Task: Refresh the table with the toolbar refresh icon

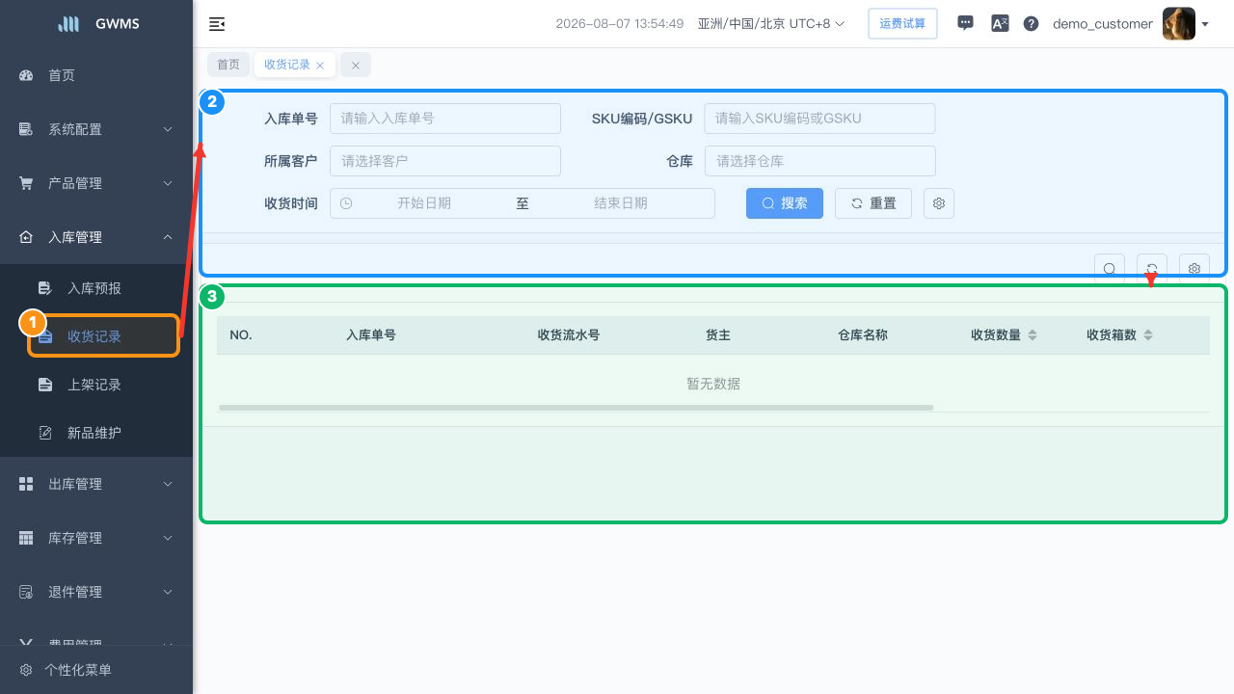Action: [x=1152, y=269]
